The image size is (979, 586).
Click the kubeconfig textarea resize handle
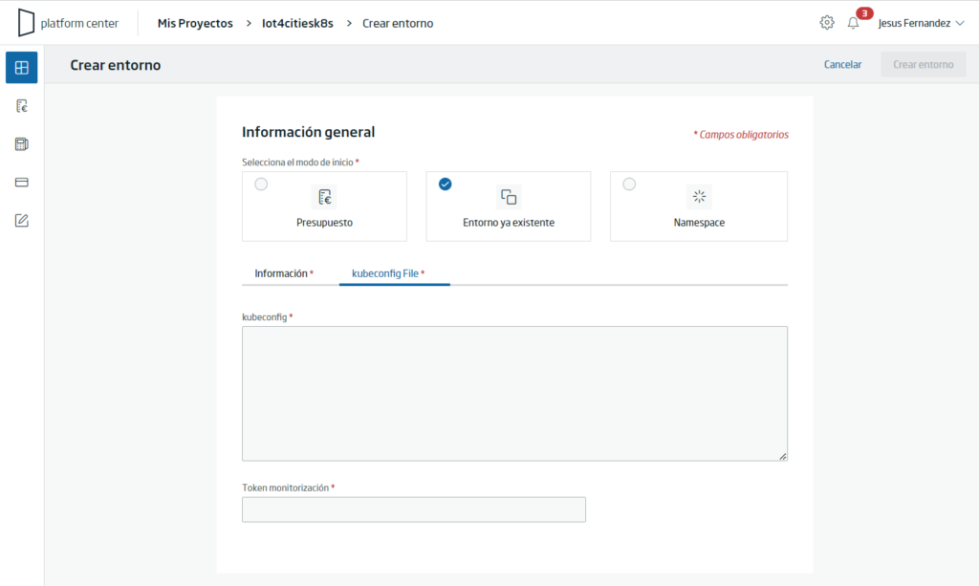coord(782,456)
